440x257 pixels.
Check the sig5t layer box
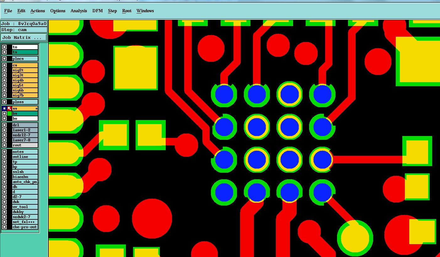4,85
